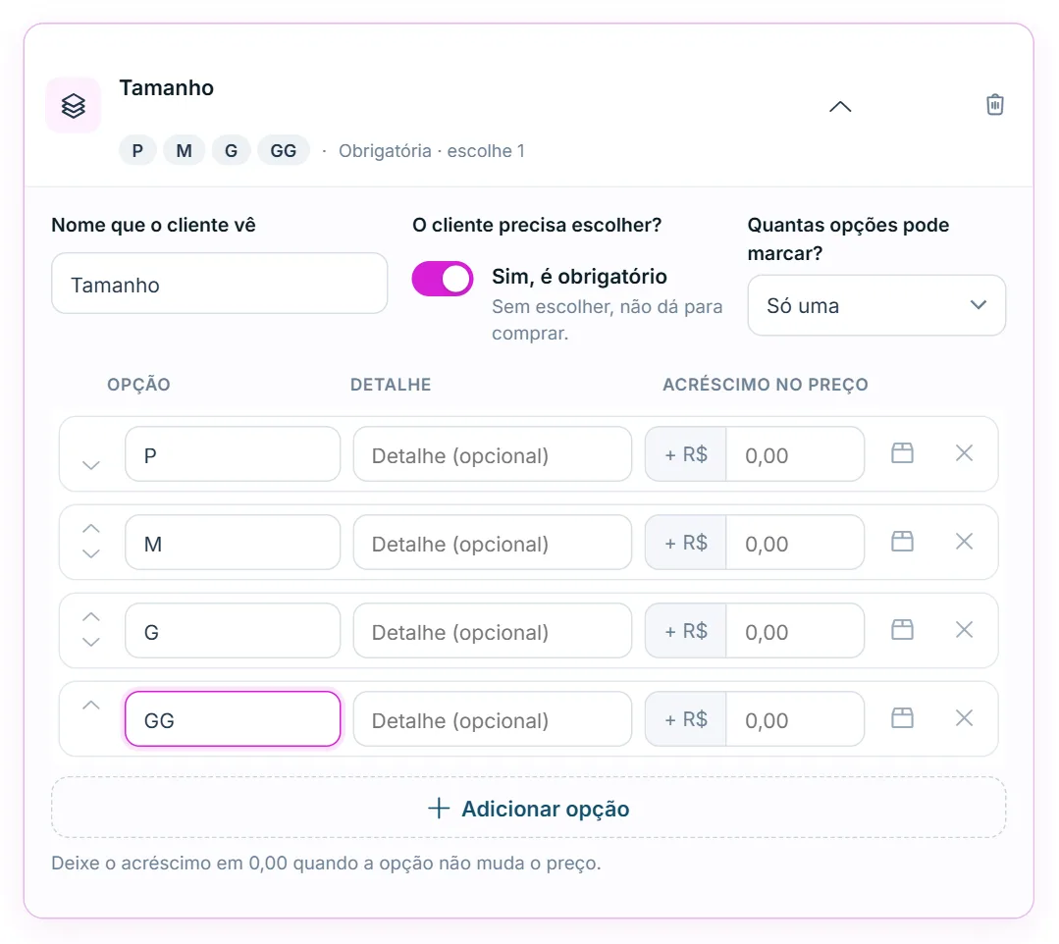Move option GG up
This screenshot has width=1059, height=944.
click(x=91, y=706)
